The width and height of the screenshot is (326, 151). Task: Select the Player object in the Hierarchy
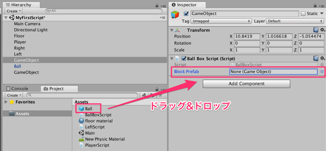[x=20, y=42]
